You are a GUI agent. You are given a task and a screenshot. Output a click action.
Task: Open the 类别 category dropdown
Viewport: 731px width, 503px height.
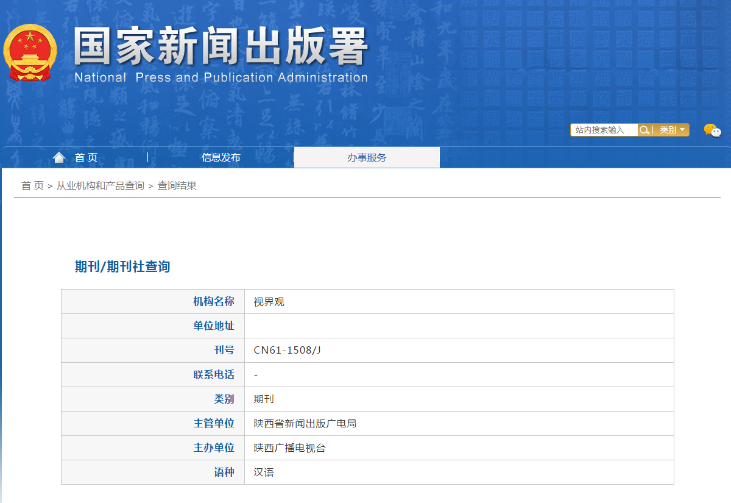pyautogui.click(x=672, y=130)
